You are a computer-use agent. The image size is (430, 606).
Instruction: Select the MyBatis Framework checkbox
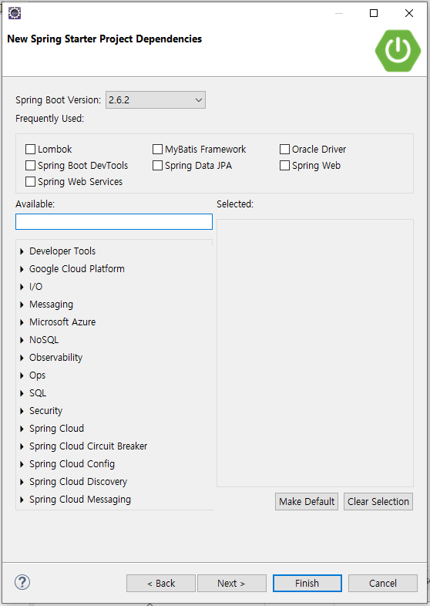click(x=157, y=149)
